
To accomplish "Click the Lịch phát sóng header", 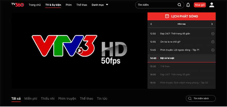I will tap(182, 16).
